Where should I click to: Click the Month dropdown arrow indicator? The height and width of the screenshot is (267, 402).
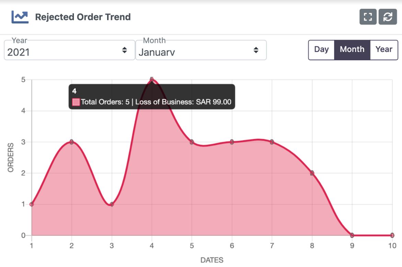[x=256, y=50]
